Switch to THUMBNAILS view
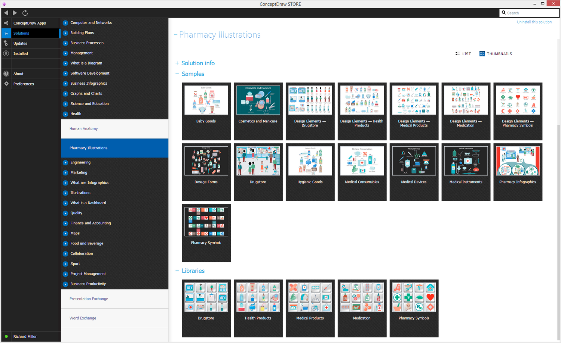The image size is (561, 343). [496, 54]
